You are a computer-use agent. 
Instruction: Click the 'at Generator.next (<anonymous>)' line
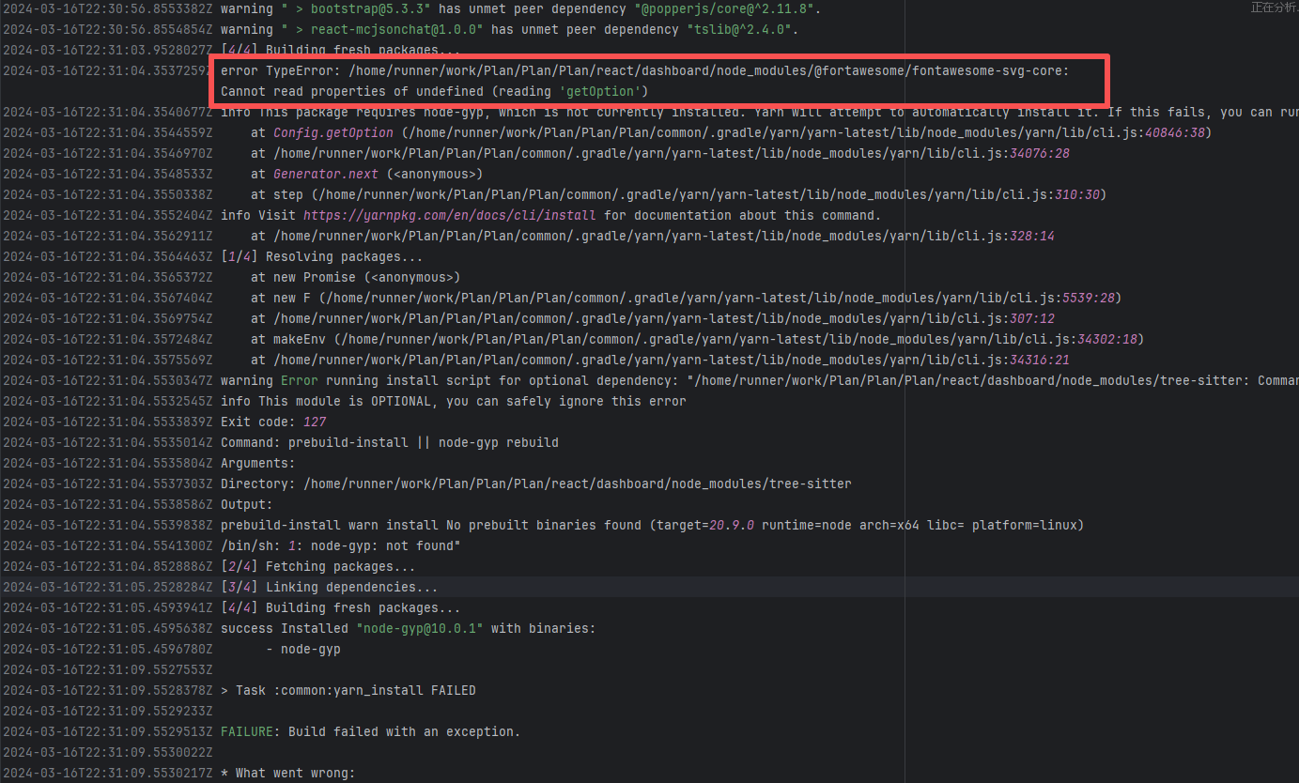coord(366,174)
